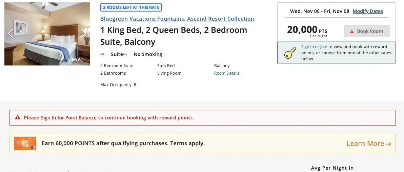Screen dimensions: 404x172
Task: Click the suite bed icon
Action: [102, 54]
